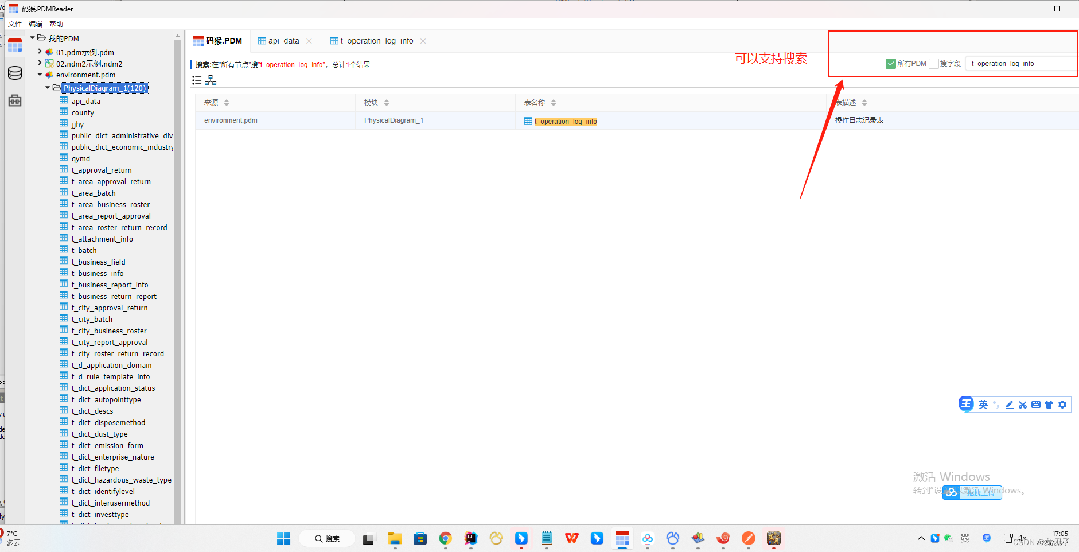Viewport: 1079px width, 552px height.
Task: Collapse the PhysicalDiagram_1(120) folder
Action: [x=48, y=87]
